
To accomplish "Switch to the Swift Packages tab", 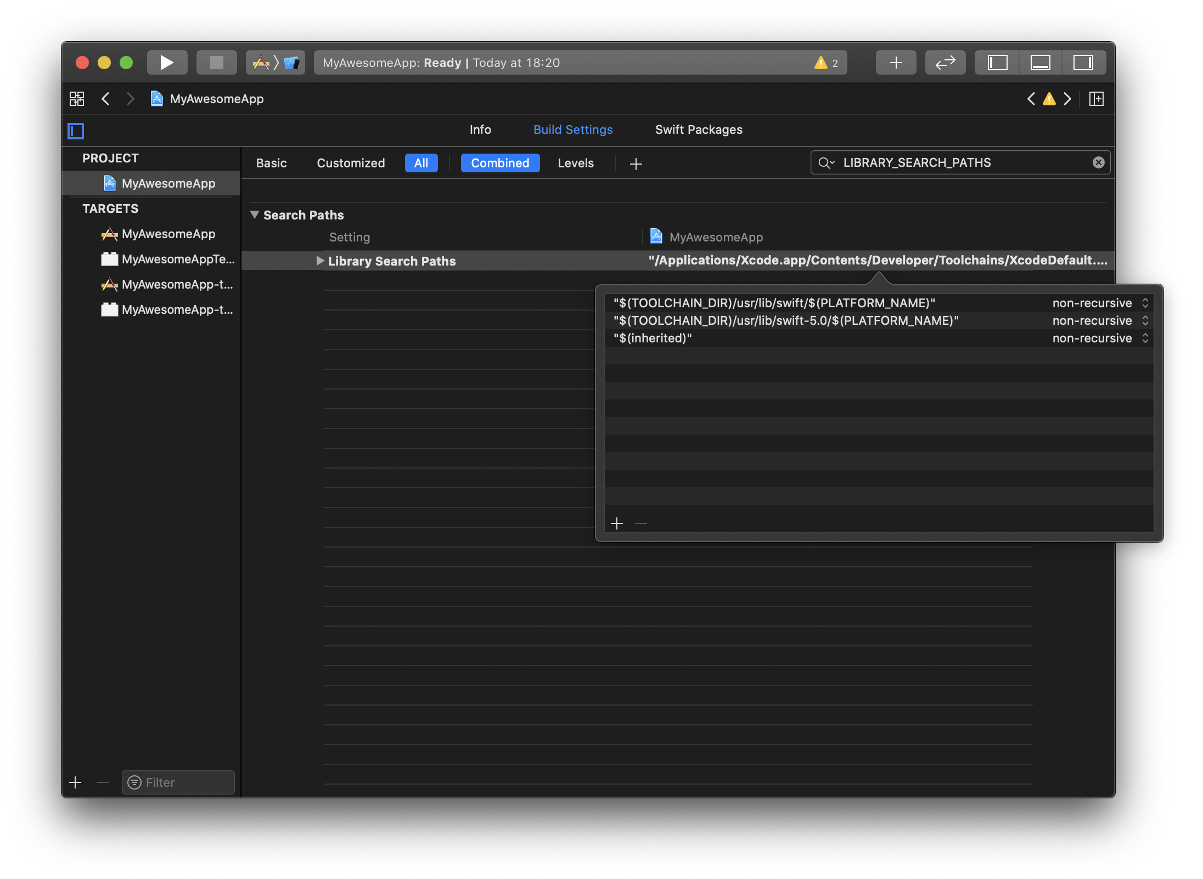I will coord(698,129).
